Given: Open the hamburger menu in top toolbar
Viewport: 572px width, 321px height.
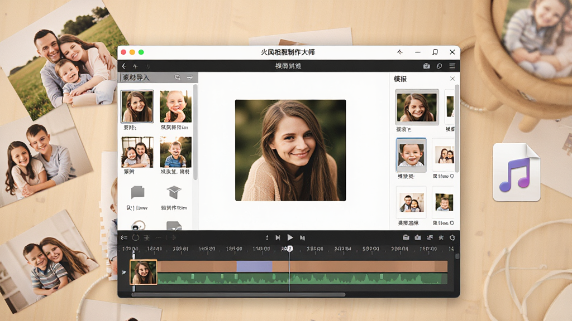Looking at the screenshot, I should 452,66.
